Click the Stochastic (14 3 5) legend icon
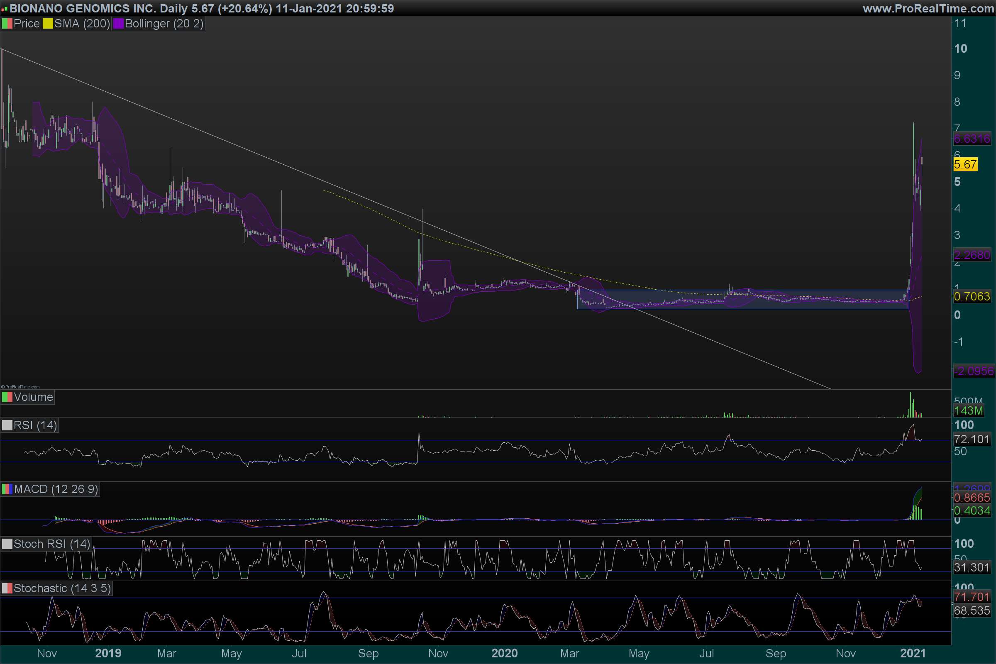The image size is (996, 664). 7,588
